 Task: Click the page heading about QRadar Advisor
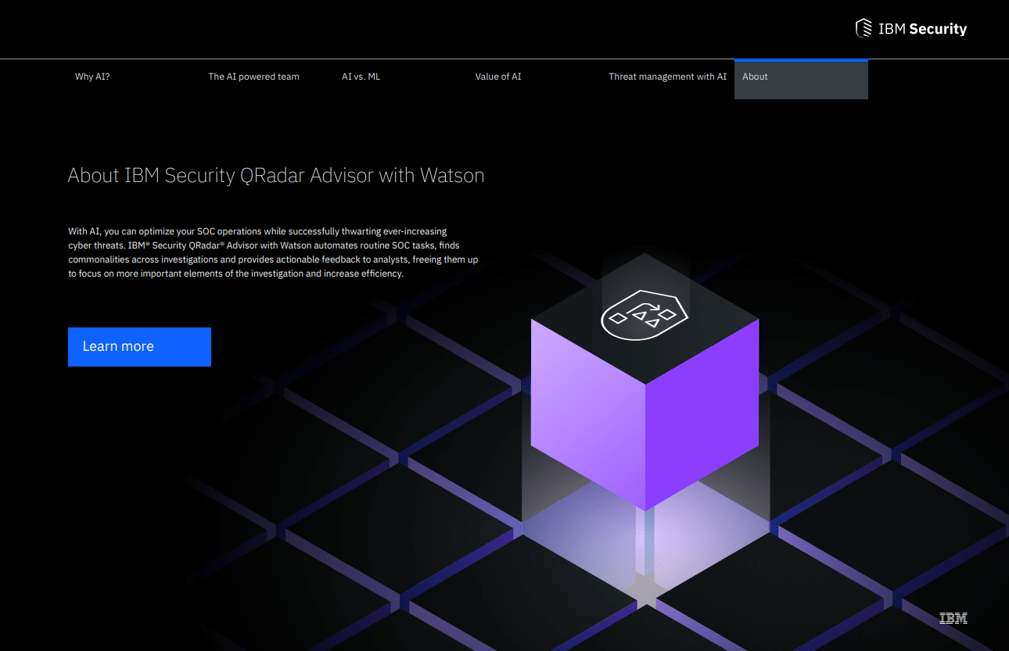point(276,175)
